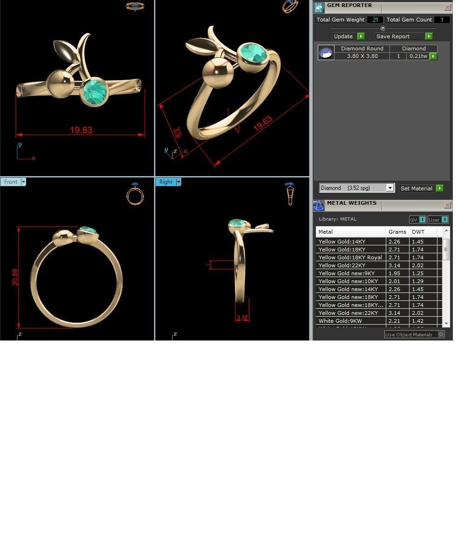The width and height of the screenshot is (458, 535).
Task: Click the Metal column header
Action: tap(351, 232)
